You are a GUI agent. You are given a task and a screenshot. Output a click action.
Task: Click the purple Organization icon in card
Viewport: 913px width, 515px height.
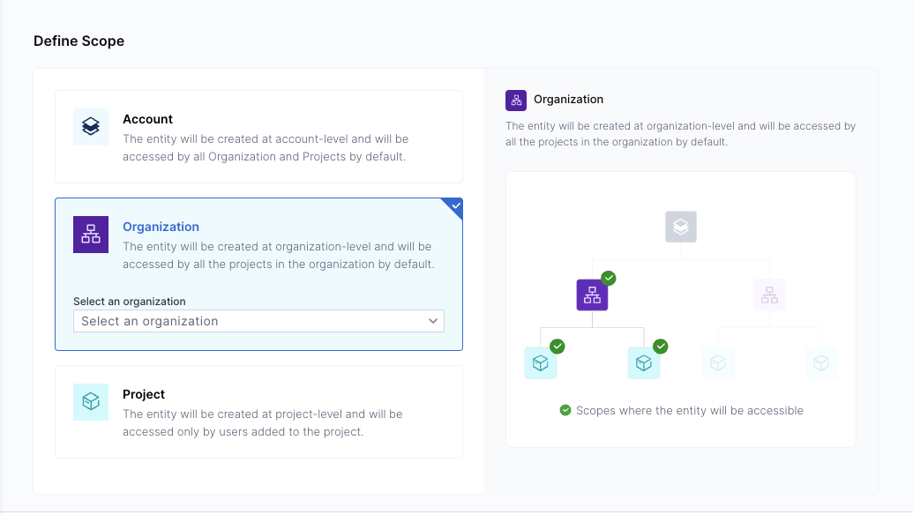[x=91, y=235]
